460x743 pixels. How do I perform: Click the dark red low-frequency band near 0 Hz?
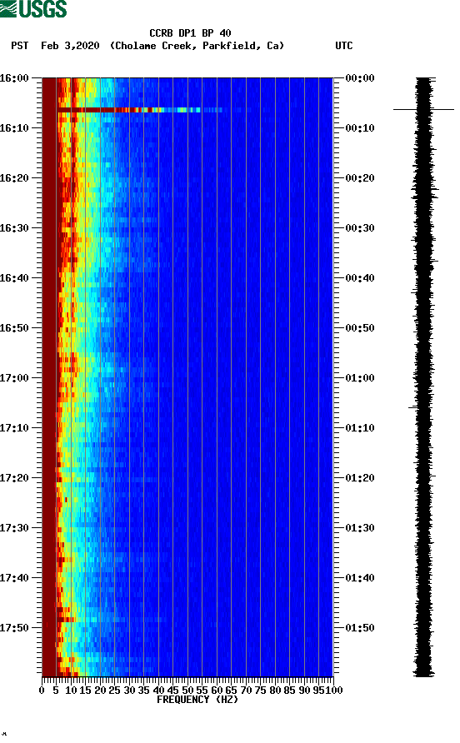pyautogui.click(x=49, y=376)
